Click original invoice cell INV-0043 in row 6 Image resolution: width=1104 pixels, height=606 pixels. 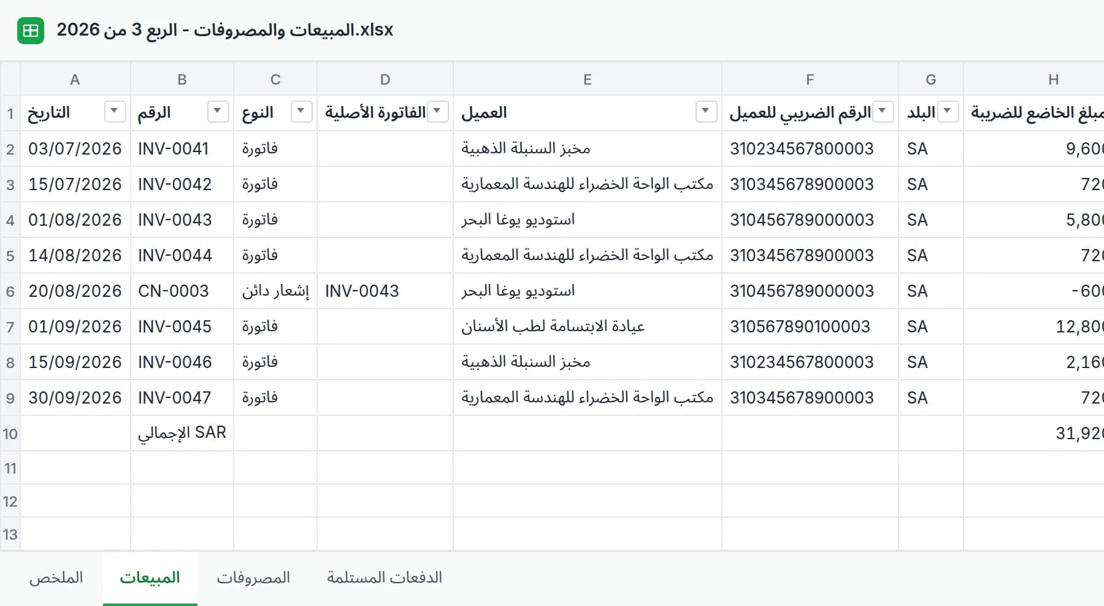385,291
